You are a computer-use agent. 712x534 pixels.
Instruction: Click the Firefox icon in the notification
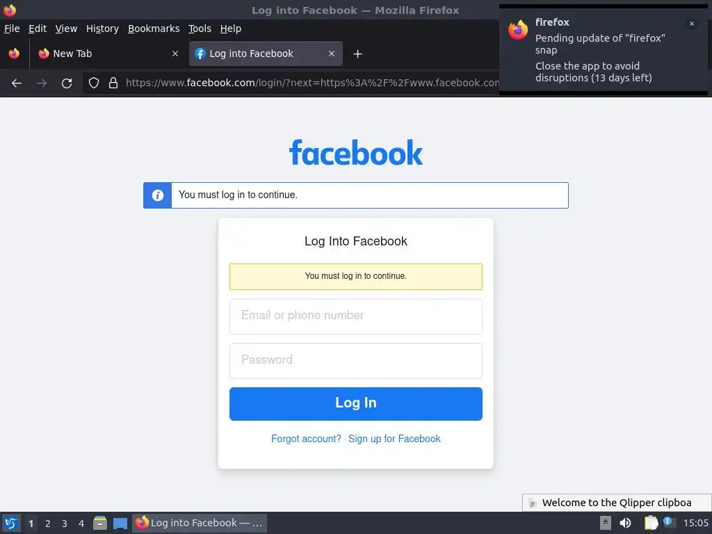click(x=518, y=30)
